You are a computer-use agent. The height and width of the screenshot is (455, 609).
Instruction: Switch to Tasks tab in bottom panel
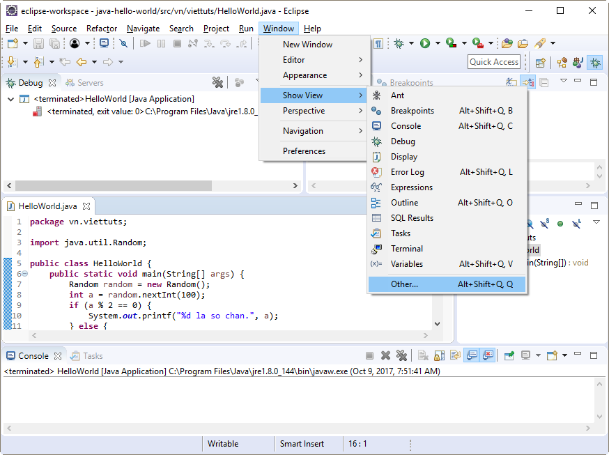(x=87, y=355)
